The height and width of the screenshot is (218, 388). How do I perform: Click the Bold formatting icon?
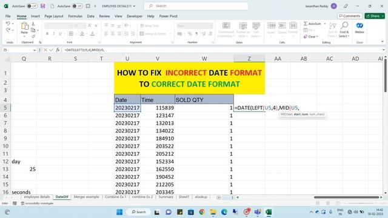click(x=47, y=33)
